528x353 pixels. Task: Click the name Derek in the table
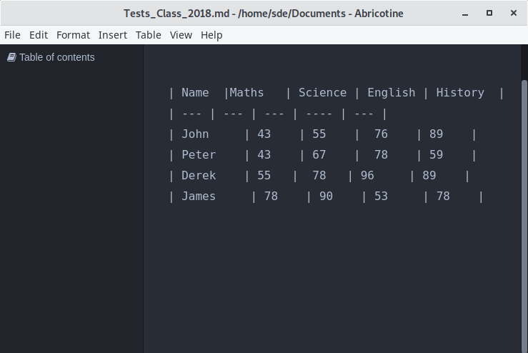point(199,176)
